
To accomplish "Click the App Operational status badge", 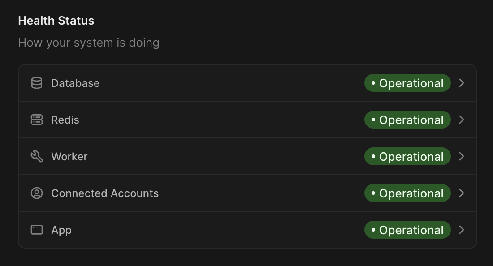I will (407, 230).
